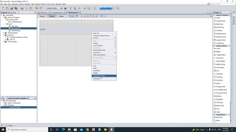The image size is (236, 132).
Task: Click the Selection Mode icon in designer toolbar
Action: 70,16
